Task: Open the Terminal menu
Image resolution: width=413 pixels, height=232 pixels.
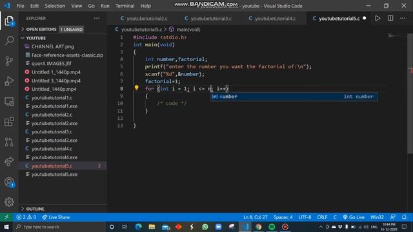Action: click(x=125, y=6)
